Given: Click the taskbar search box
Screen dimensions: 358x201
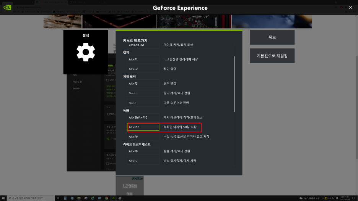Looking at the screenshot, I should pyautogui.click(x=31, y=198).
